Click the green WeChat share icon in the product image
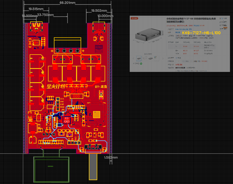Screen dimensions: 233x184 [x=141, y=64]
